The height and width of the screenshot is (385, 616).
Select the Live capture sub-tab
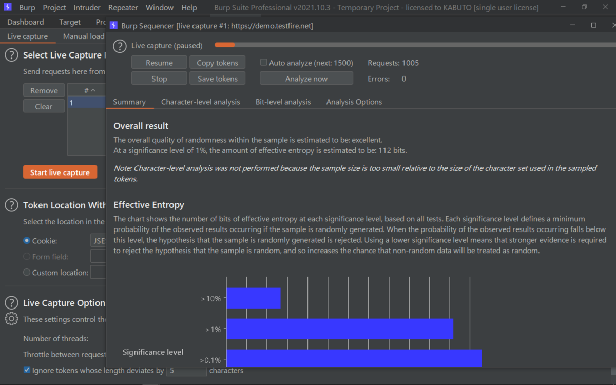tap(28, 36)
